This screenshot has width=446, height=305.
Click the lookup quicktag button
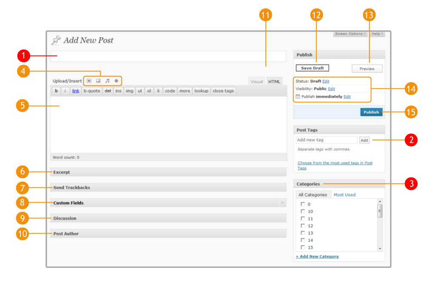pos(201,91)
